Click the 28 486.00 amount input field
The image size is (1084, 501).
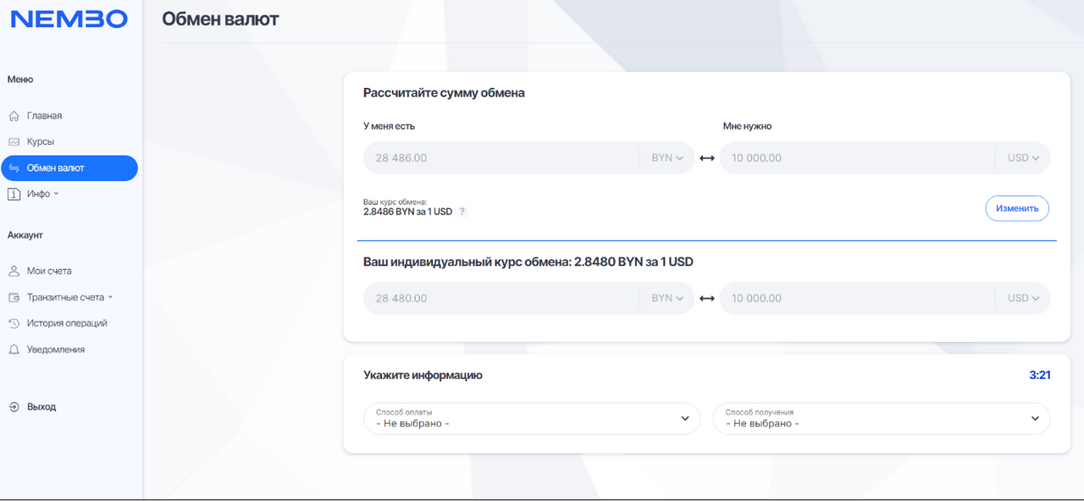click(x=501, y=158)
